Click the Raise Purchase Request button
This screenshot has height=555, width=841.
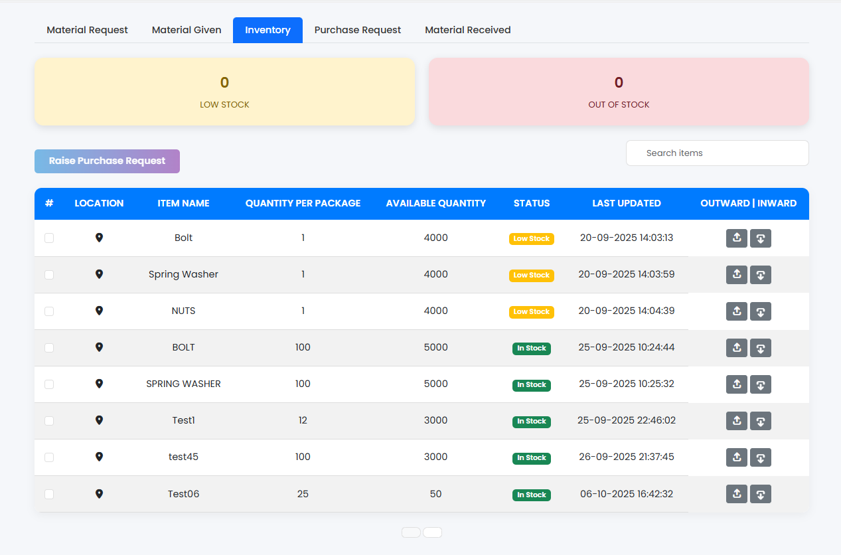pos(107,161)
